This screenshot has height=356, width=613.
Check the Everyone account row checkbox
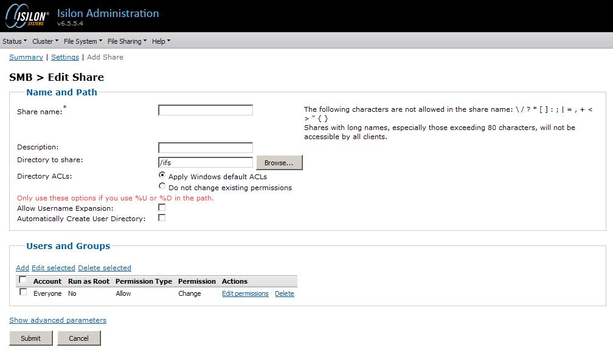pos(23,292)
